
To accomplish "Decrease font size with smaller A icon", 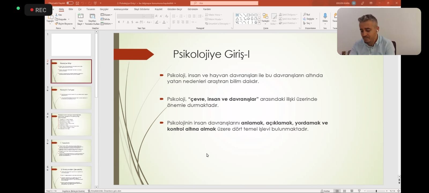I will tap(161, 16).
